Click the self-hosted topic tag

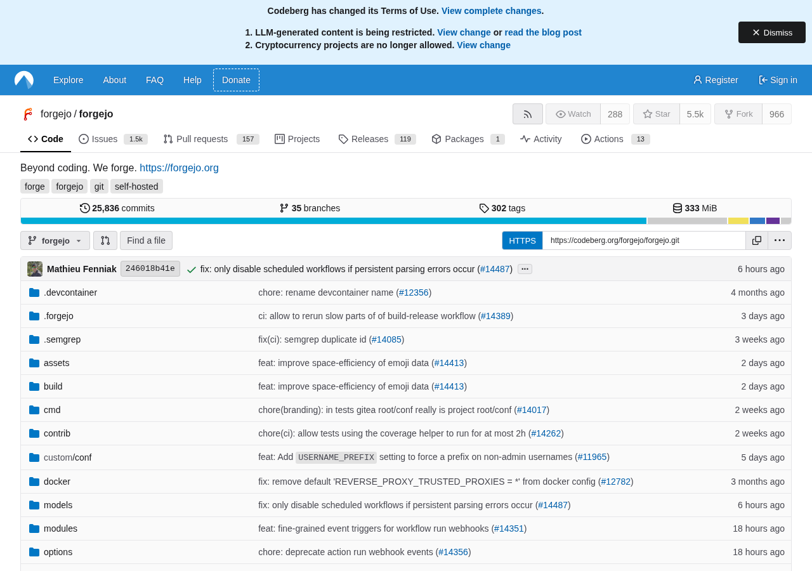pos(136,187)
